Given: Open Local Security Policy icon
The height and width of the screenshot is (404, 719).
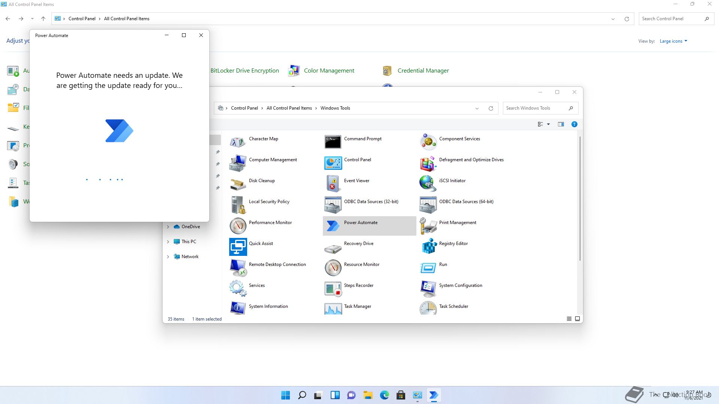Looking at the screenshot, I should point(238,205).
